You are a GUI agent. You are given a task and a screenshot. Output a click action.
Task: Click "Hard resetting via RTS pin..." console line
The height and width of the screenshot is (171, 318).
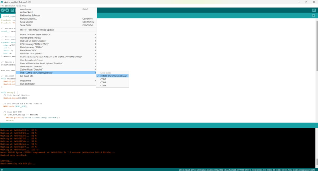click(x=18, y=163)
